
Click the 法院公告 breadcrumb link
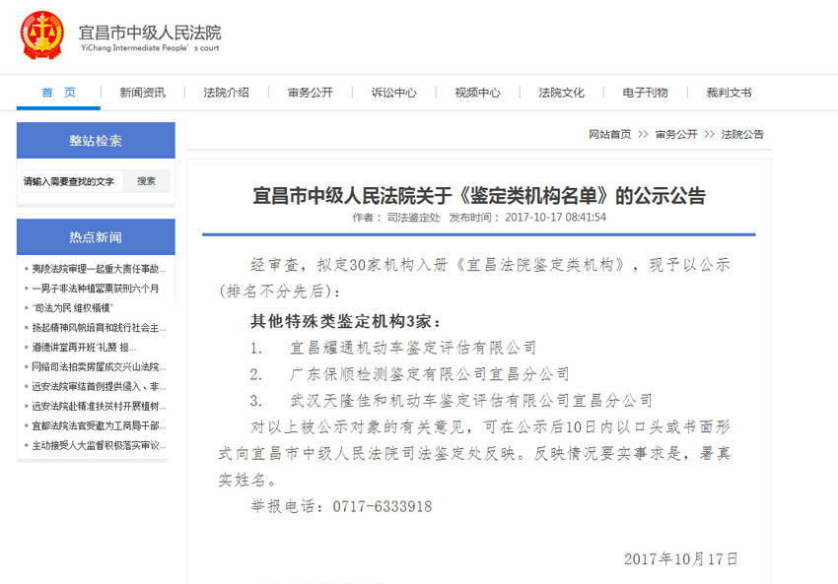pos(741,134)
